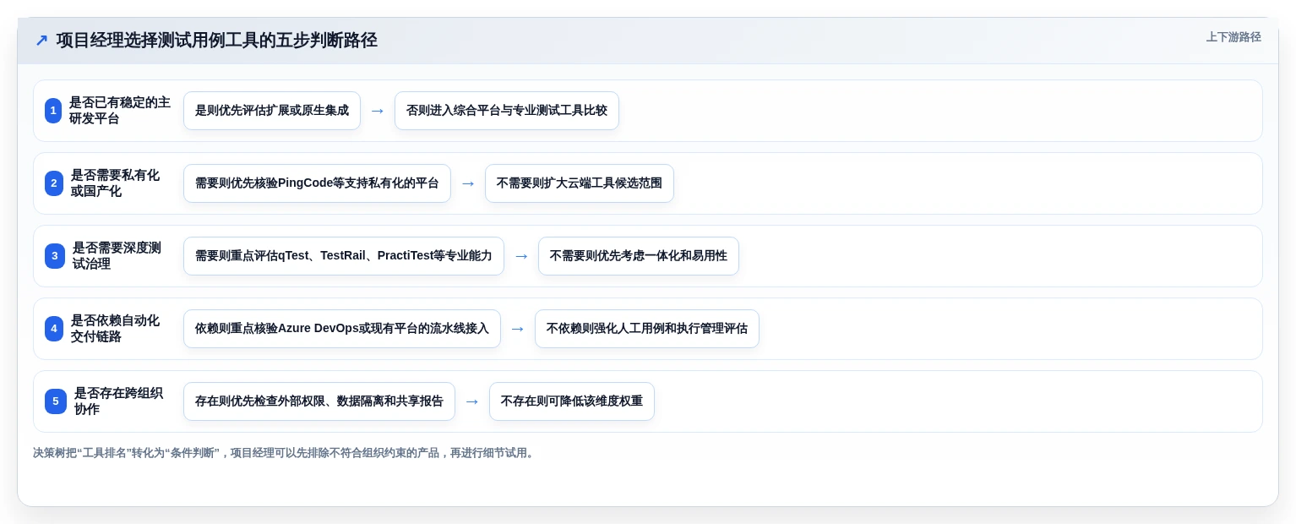Click question text 是否需要私有化或国产化

tap(115, 183)
